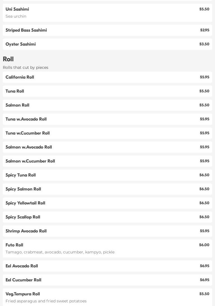Open Tuna w.Avocado Roll details
This screenshot has height=306, width=215.
click(107, 119)
